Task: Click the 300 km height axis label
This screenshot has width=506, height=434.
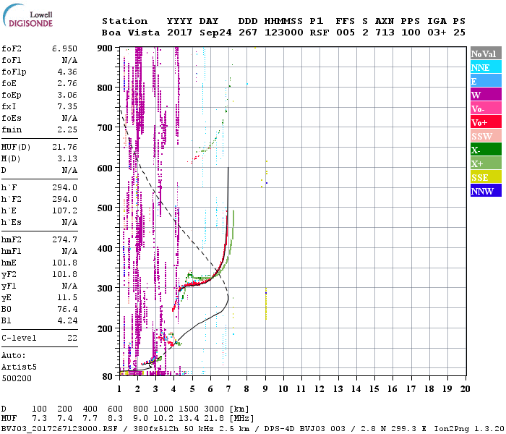Action: pos(105,288)
